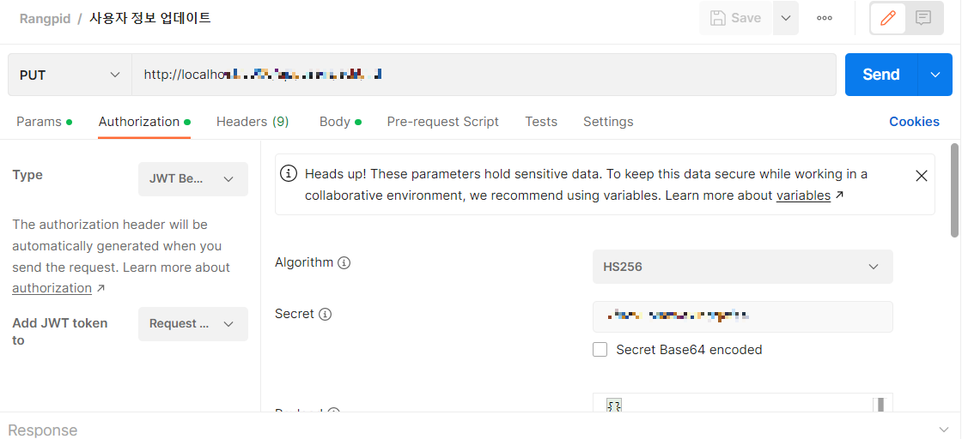Open the Add JWT token to dropdown
Screen dimensions: 962x439
coord(192,323)
